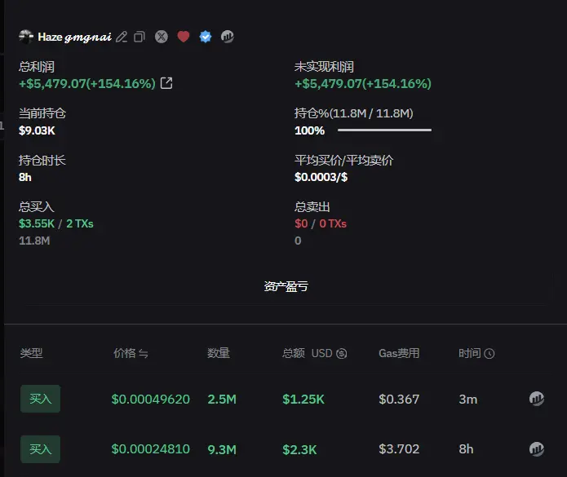
Task: Click the total $1.25K
Action: coord(303,400)
